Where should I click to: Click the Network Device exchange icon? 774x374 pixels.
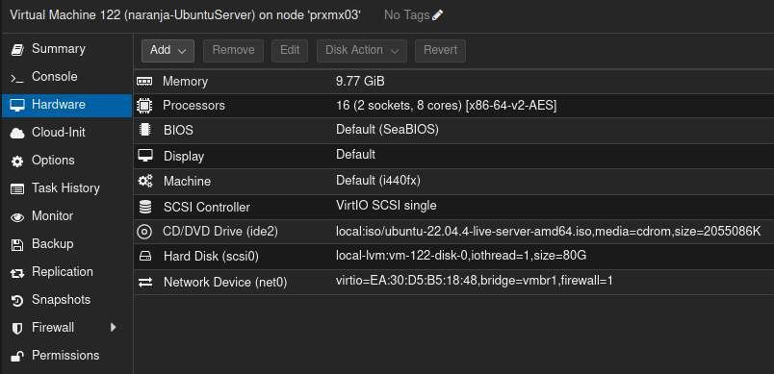[145, 283]
